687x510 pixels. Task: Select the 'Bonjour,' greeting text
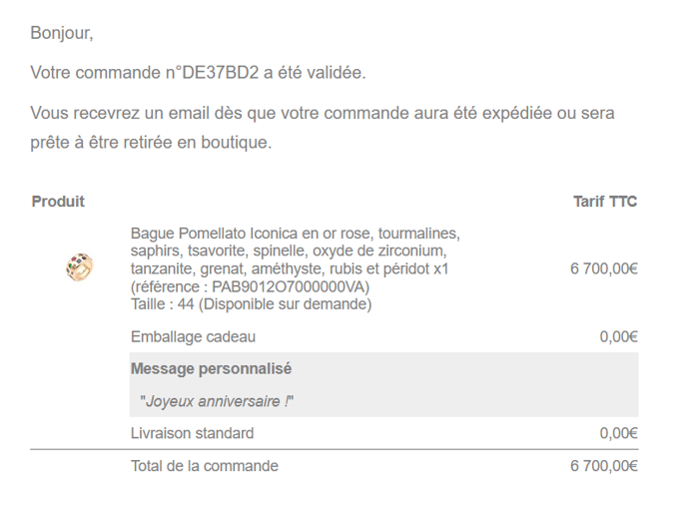[62, 33]
